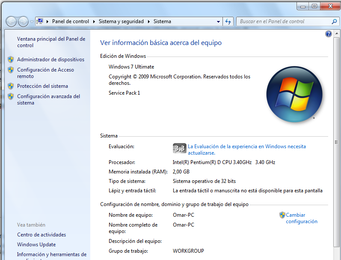Close the Sistema window
Image resolution: width=341 pixels, height=260 pixels.
330,6
